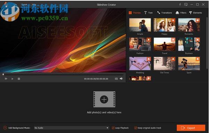This screenshot has width=209, height=133.
Task: Open the Help menu
Action: [34, 5]
